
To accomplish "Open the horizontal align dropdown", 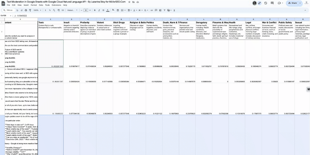I will coord(129,10).
